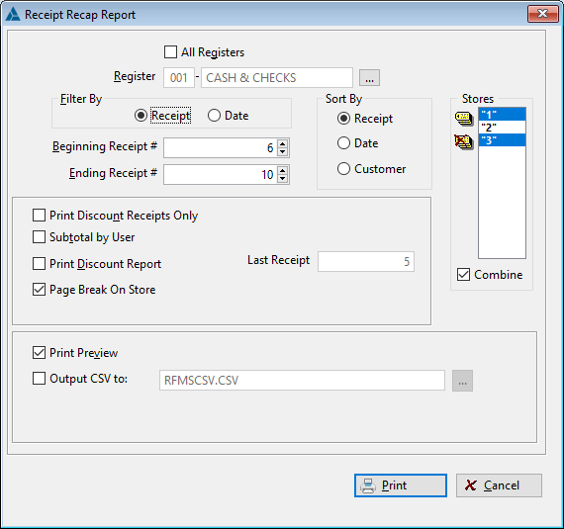Image resolution: width=564 pixels, height=529 pixels.
Task: Click the register number 001 field
Action: (x=179, y=78)
